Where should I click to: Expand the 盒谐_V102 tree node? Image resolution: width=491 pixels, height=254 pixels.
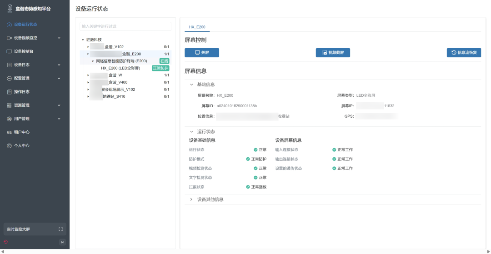pyautogui.click(x=88, y=47)
